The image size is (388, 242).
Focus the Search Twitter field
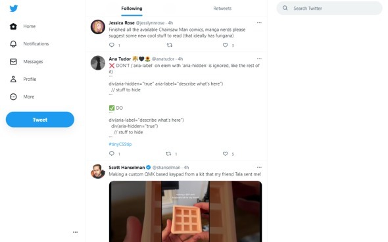click(329, 8)
